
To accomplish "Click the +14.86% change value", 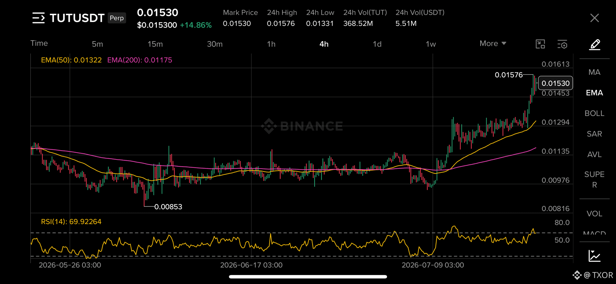I will [196, 25].
